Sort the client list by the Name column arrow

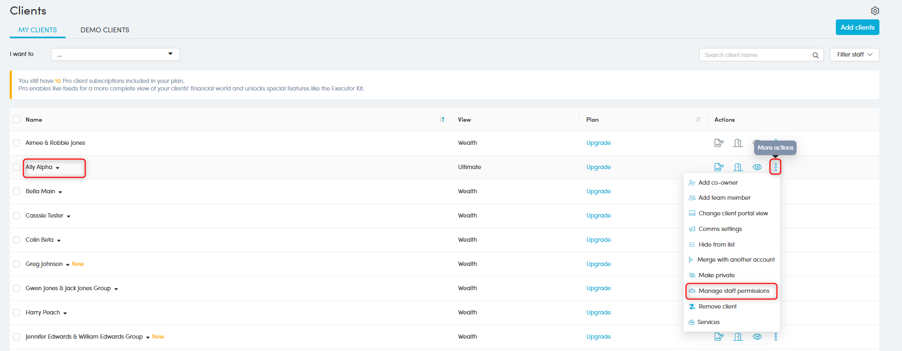click(x=442, y=120)
